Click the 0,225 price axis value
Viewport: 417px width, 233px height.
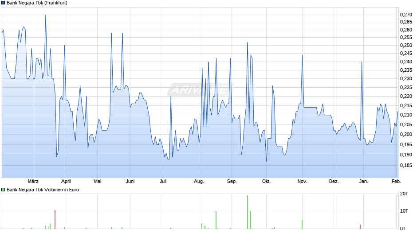pyautogui.click(x=406, y=87)
